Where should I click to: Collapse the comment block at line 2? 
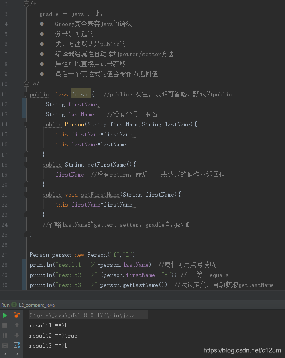pyautogui.click(x=27, y=4)
